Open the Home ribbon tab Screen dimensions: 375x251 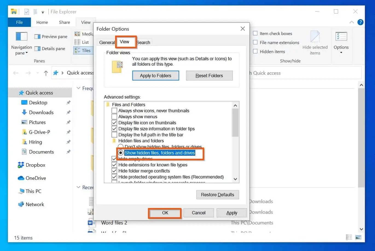tap(42, 22)
